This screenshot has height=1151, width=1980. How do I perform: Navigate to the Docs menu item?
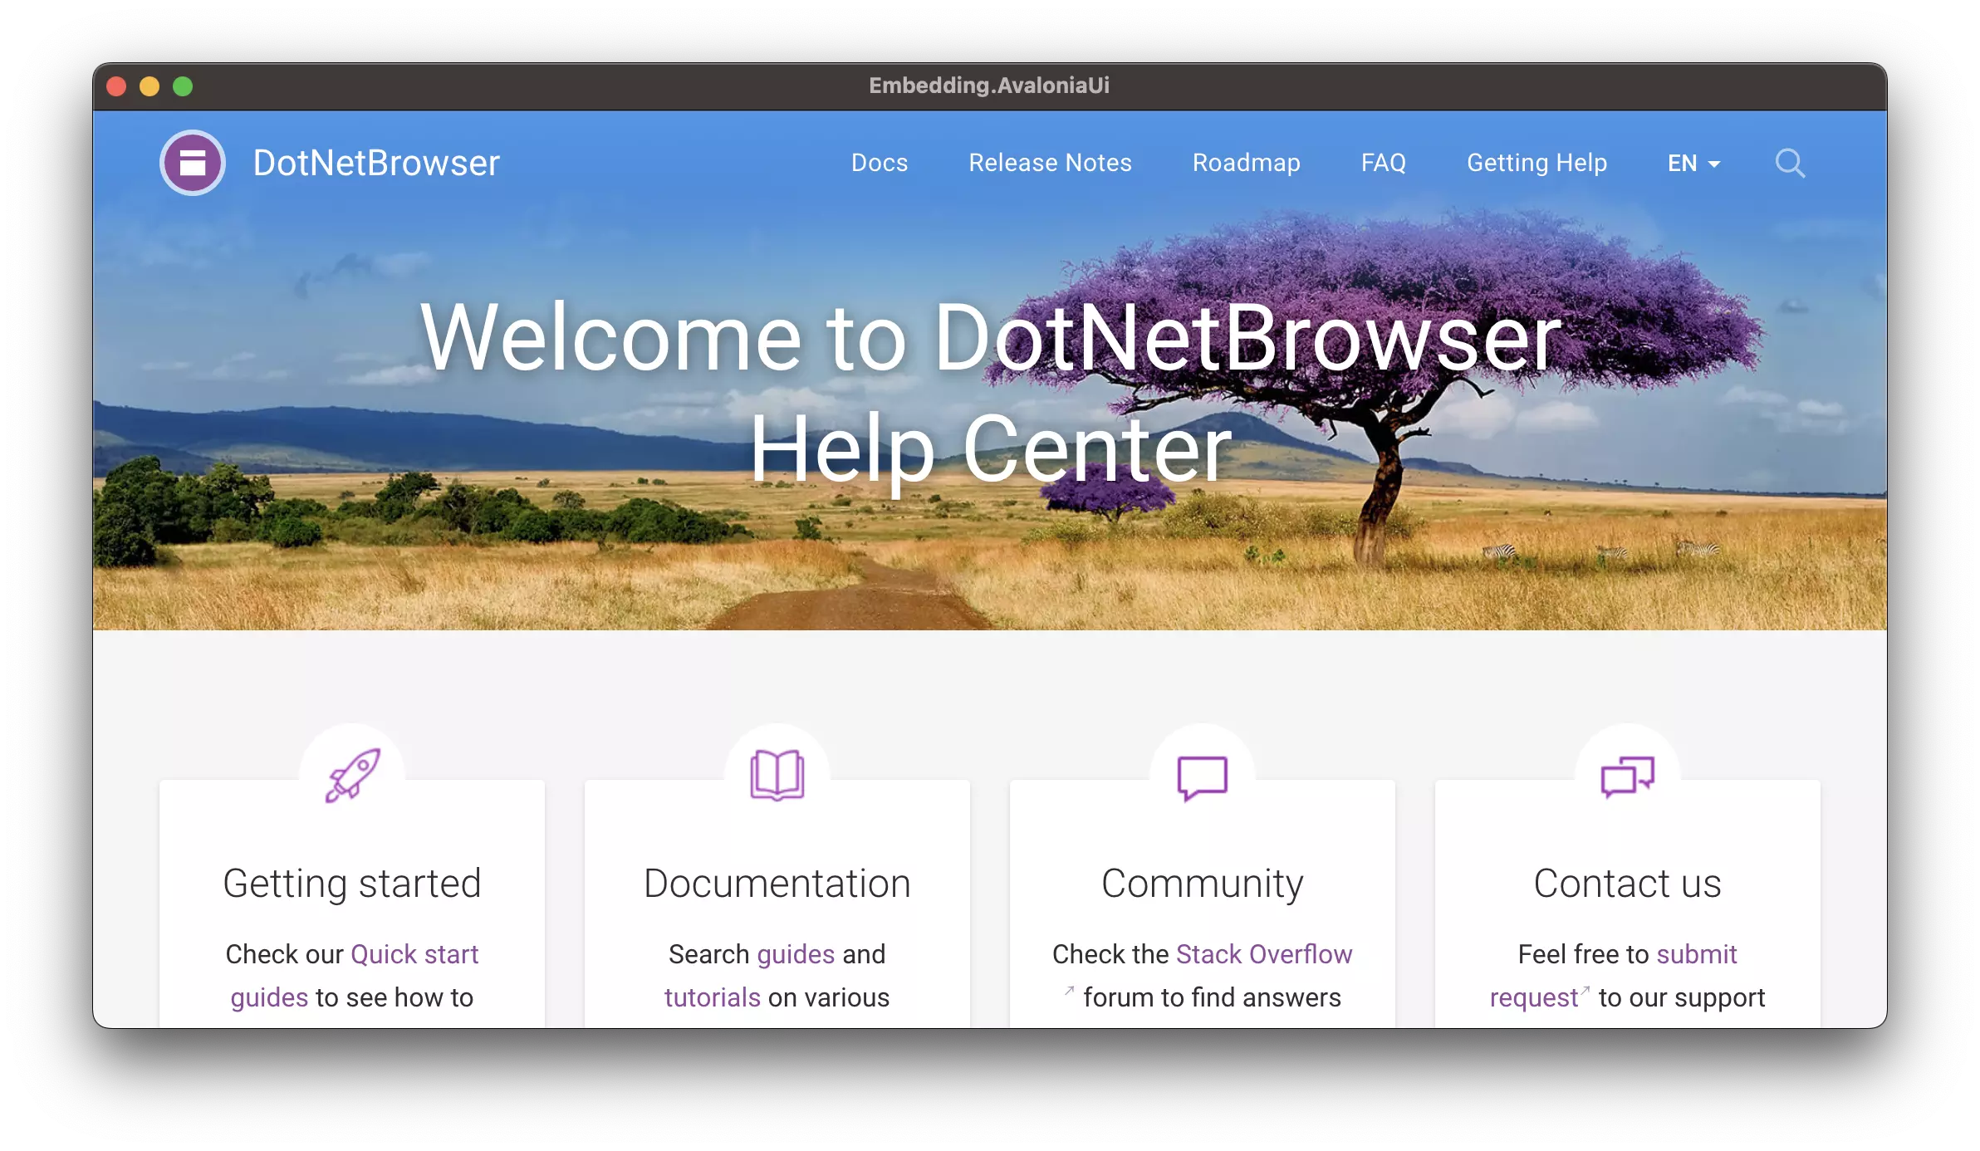click(x=877, y=163)
